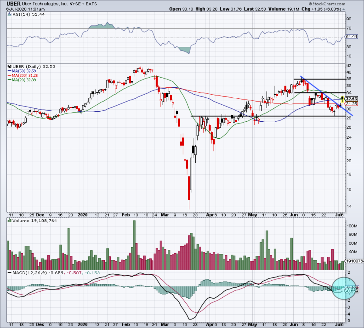Select the 'Low 31.76' value
The width and height of the screenshot is (364, 328).
(x=231, y=9)
